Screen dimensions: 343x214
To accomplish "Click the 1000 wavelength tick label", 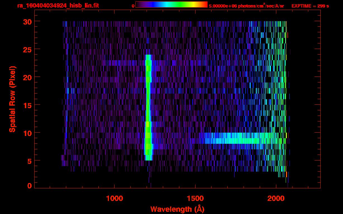I will (115, 198).
